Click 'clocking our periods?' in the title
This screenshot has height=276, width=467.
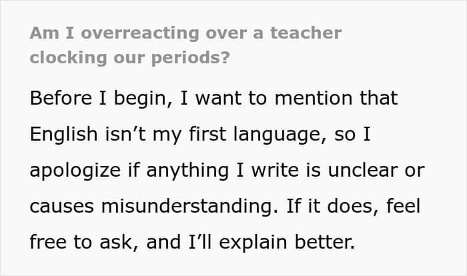click(x=129, y=57)
